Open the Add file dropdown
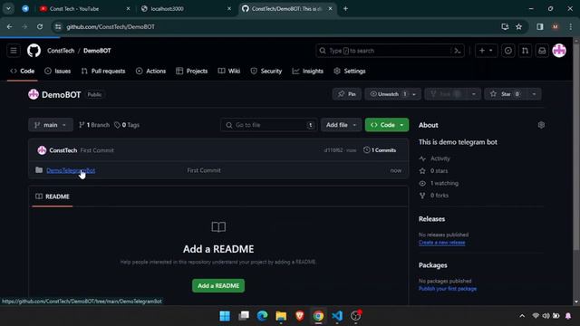This screenshot has height=326, width=580. pyautogui.click(x=341, y=125)
